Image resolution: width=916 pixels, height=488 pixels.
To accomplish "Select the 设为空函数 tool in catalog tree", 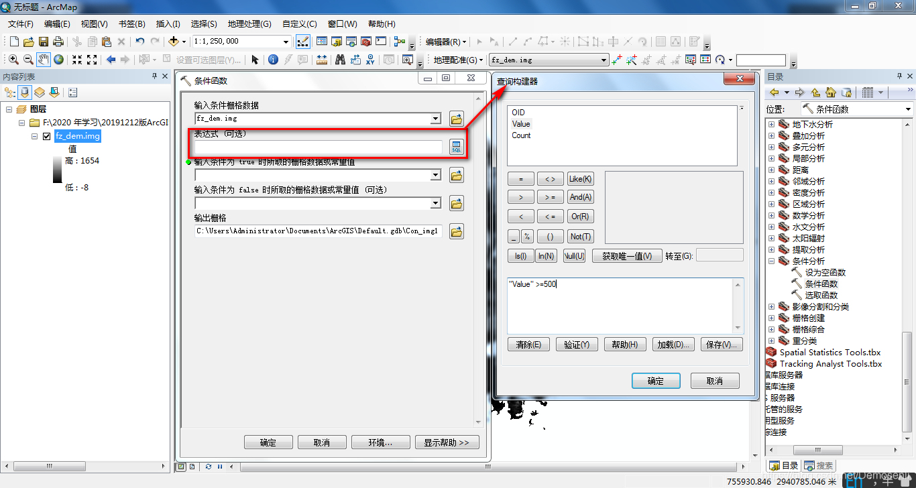I will pyautogui.click(x=825, y=273).
